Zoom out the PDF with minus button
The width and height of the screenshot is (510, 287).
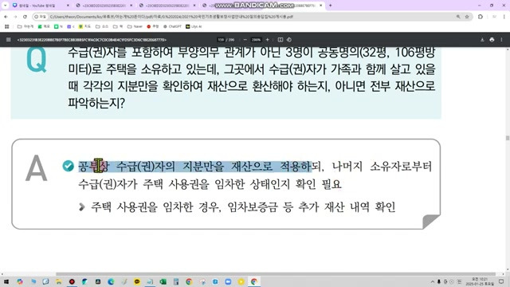click(245, 40)
